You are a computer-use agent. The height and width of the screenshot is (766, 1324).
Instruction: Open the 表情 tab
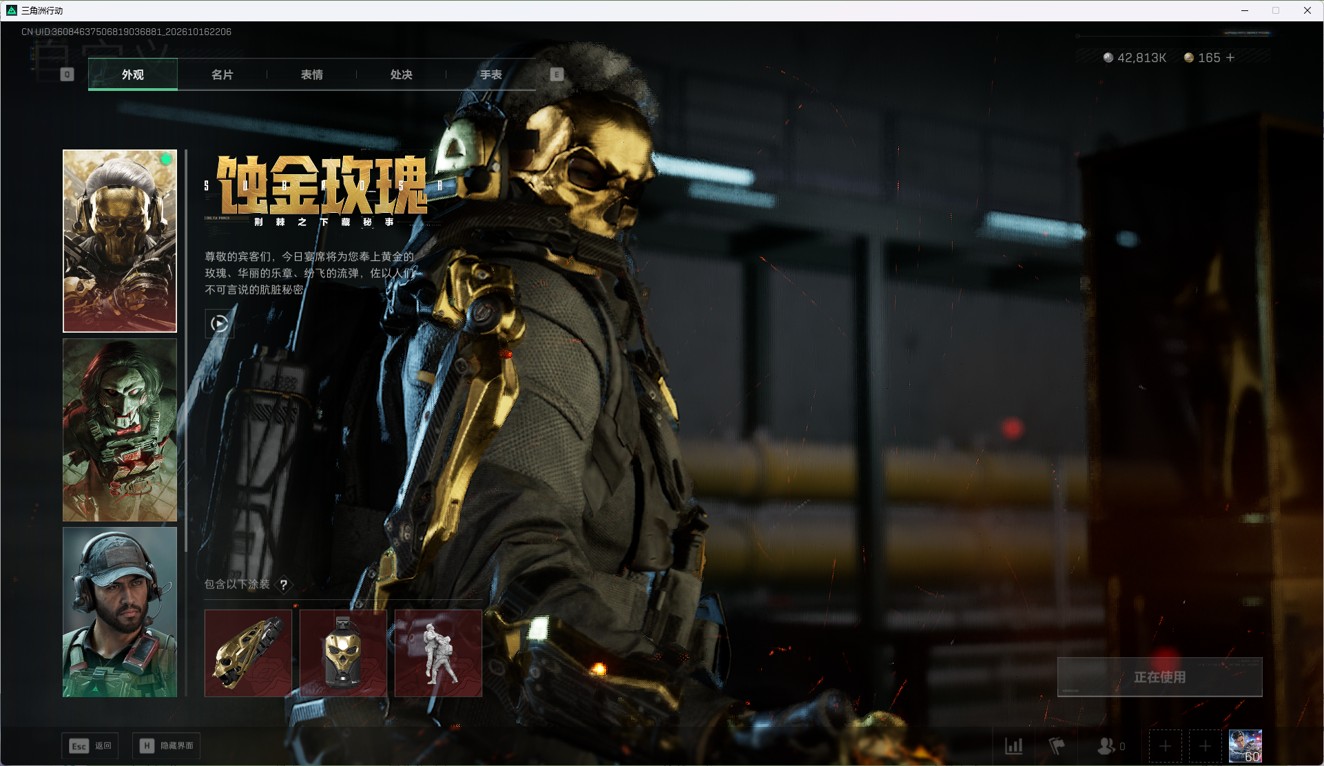[x=311, y=74]
